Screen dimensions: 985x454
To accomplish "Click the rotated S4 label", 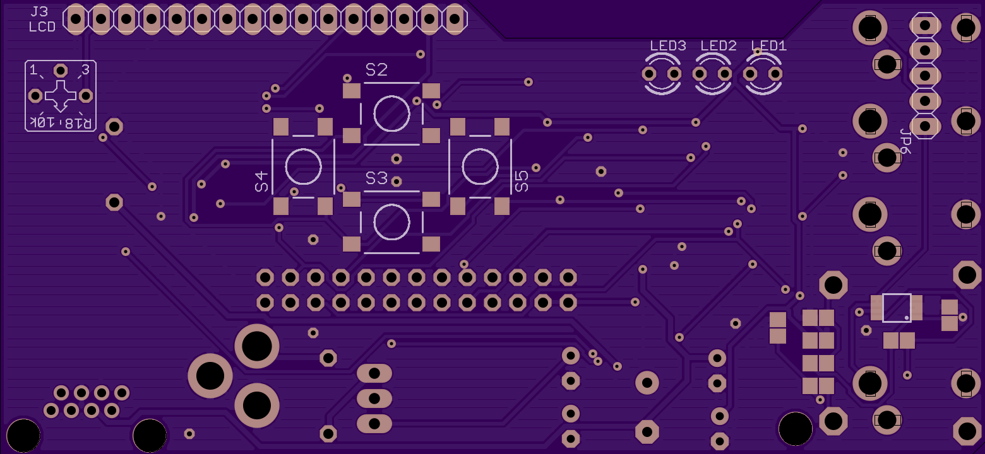I will pyautogui.click(x=261, y=182).
